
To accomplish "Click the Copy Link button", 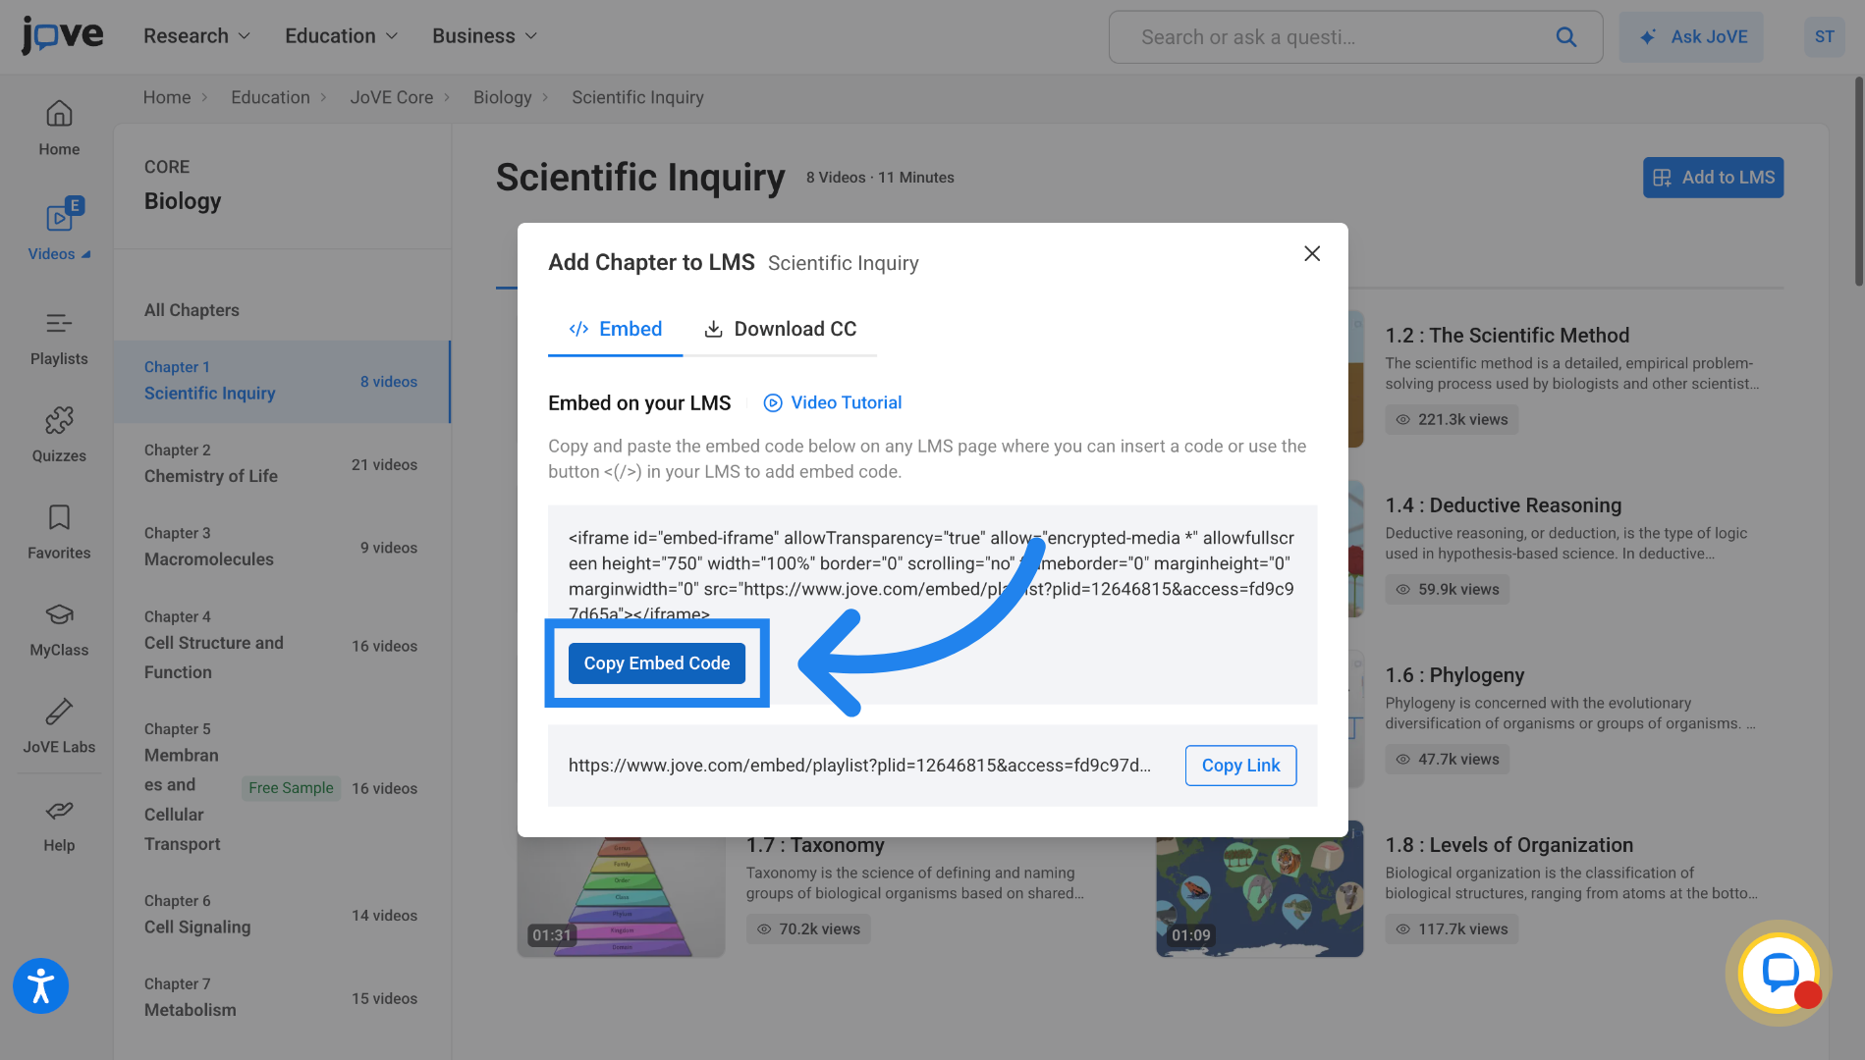I will 1241,766.
